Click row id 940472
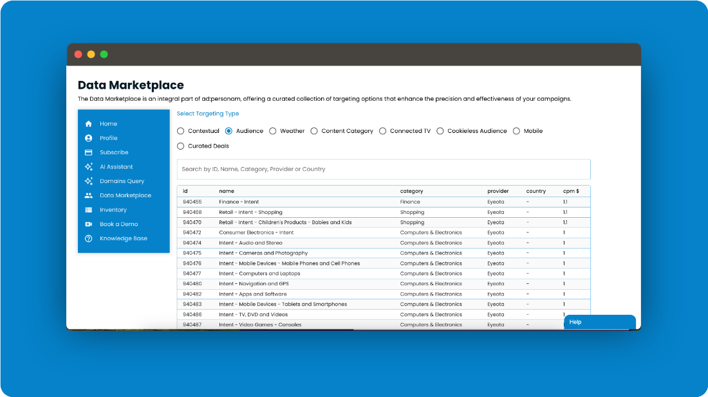The image size is (708, 397). coord(192,233)
